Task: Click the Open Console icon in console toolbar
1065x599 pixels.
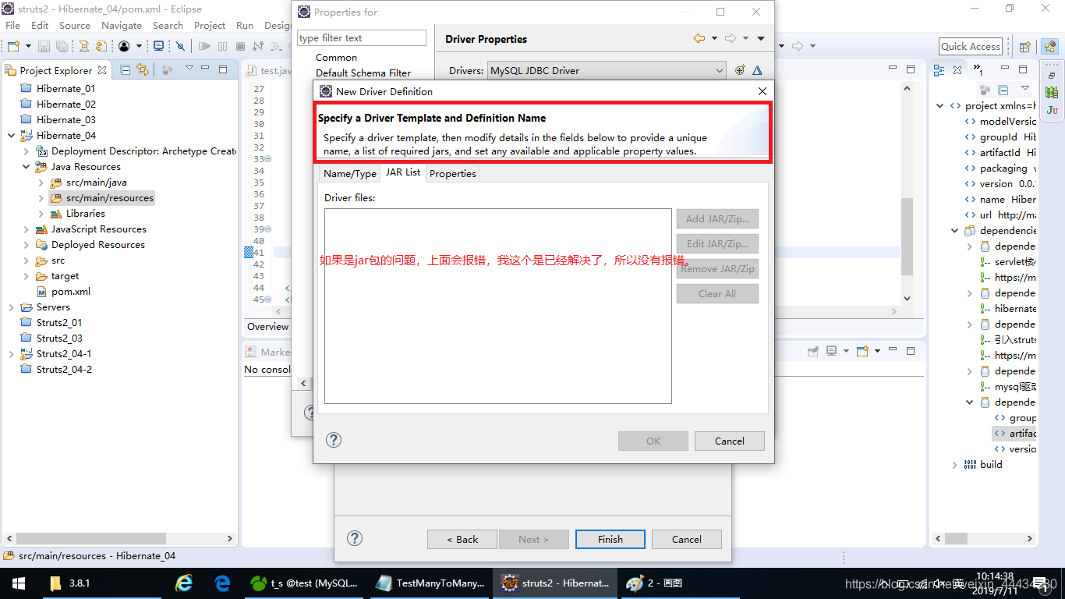Action: tap(863, 351)
